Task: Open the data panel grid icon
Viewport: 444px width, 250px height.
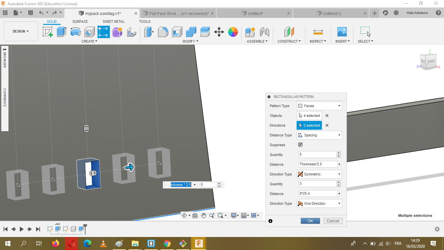Action: pyautogui.click(x=5, y=13)
